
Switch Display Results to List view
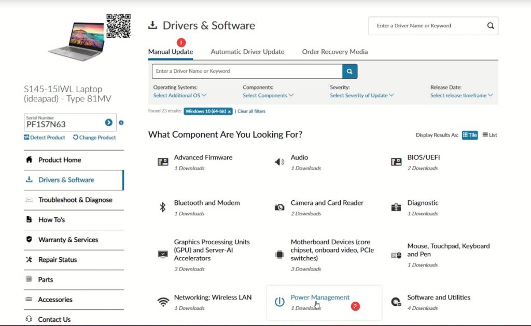pos(489,135)
